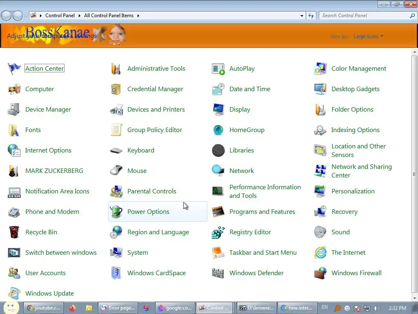Click the Firefox taskbar icon

click(x=72, y=308)
